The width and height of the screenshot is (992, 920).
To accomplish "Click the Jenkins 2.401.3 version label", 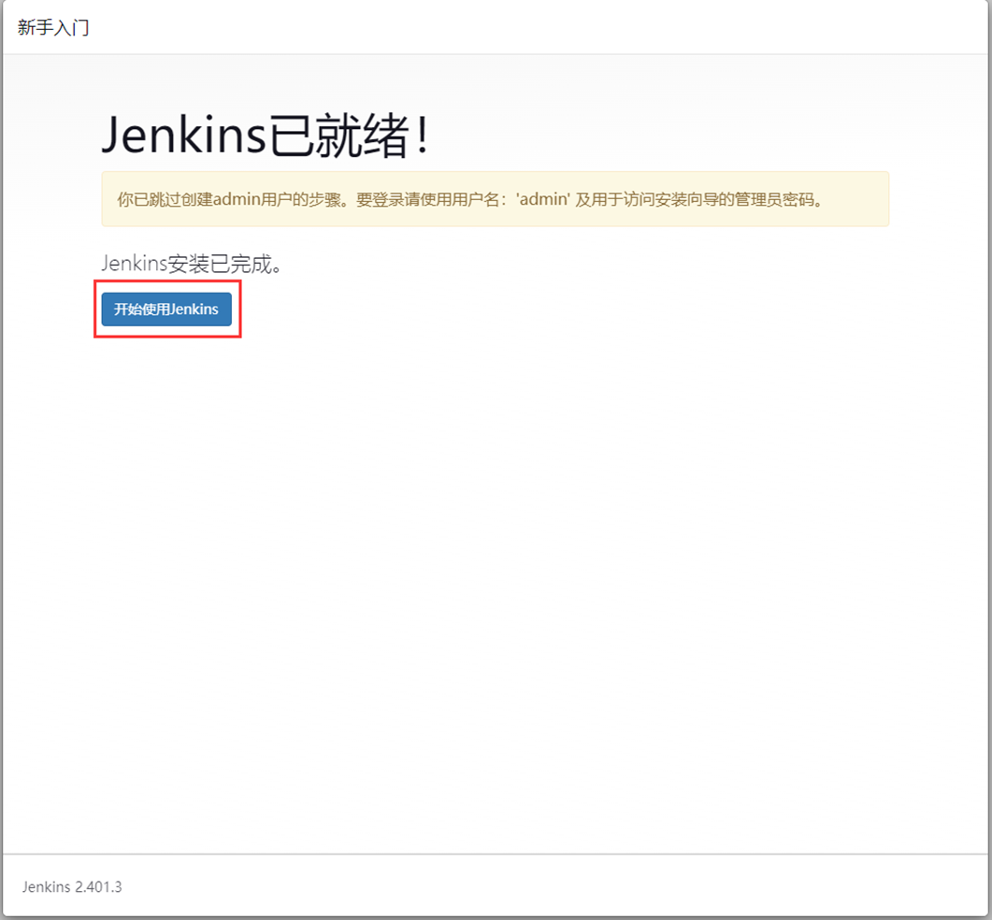I will (x=72, y=886).
